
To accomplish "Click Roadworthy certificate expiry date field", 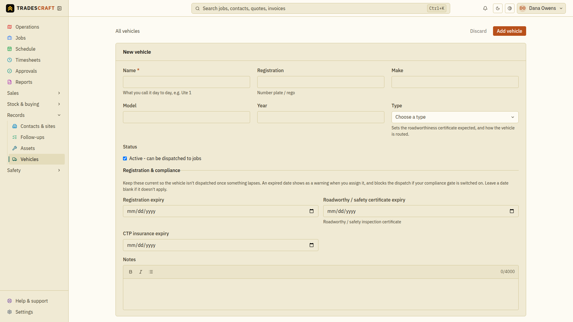I will point(421,211).
